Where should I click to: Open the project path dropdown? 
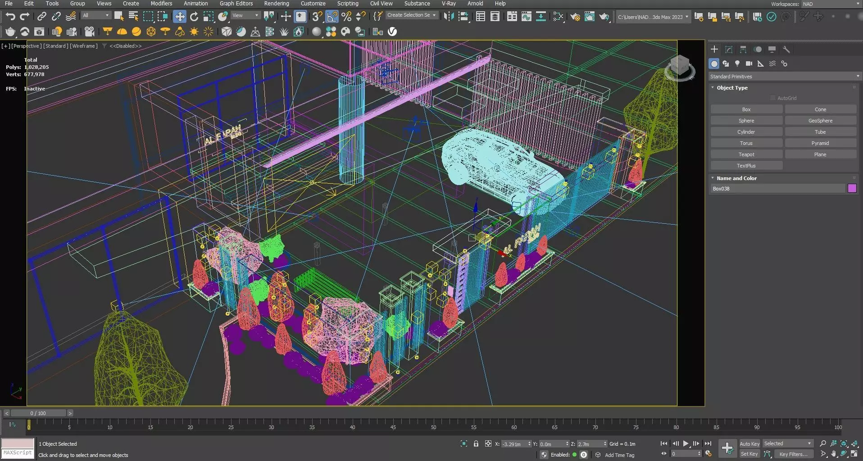click(x=653, y=17)
